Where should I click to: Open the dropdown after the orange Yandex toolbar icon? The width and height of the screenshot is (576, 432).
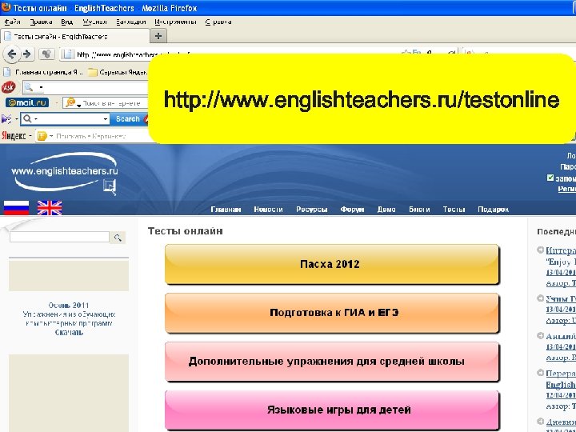[51, 136]
